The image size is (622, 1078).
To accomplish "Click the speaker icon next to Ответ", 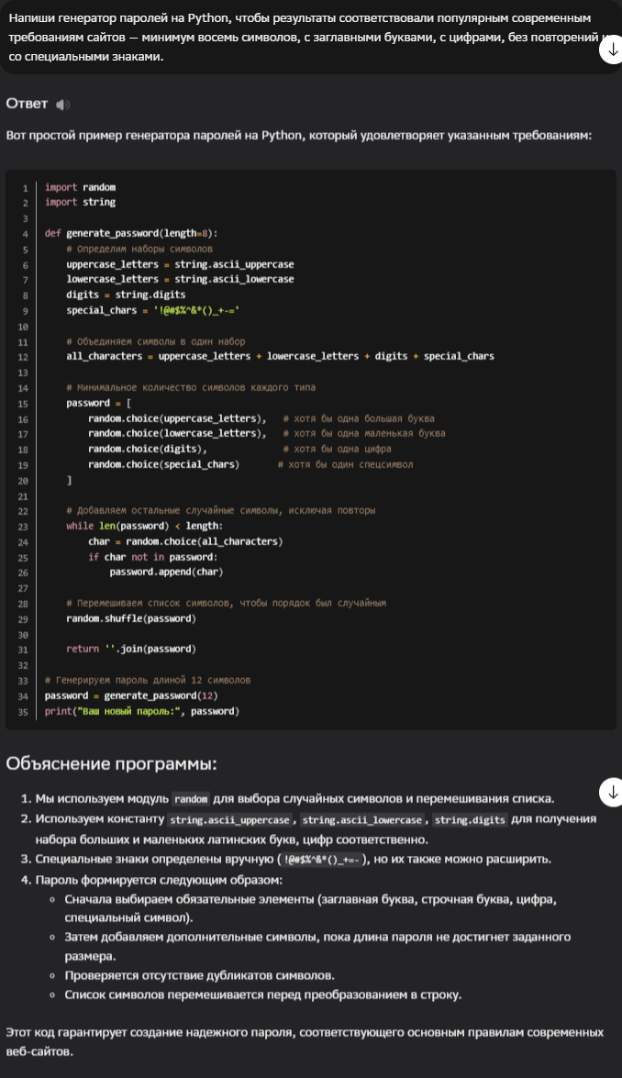I will coord(62,105).
